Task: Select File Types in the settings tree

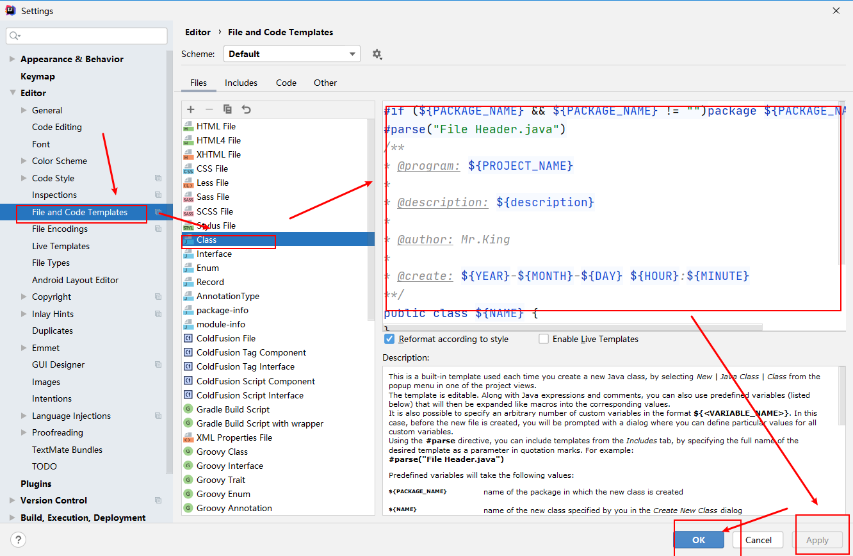Action: (51, 263)
